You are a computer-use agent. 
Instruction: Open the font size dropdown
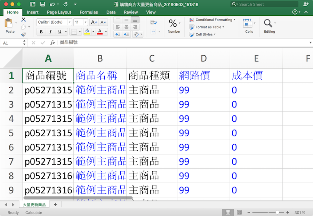point(86,22)
